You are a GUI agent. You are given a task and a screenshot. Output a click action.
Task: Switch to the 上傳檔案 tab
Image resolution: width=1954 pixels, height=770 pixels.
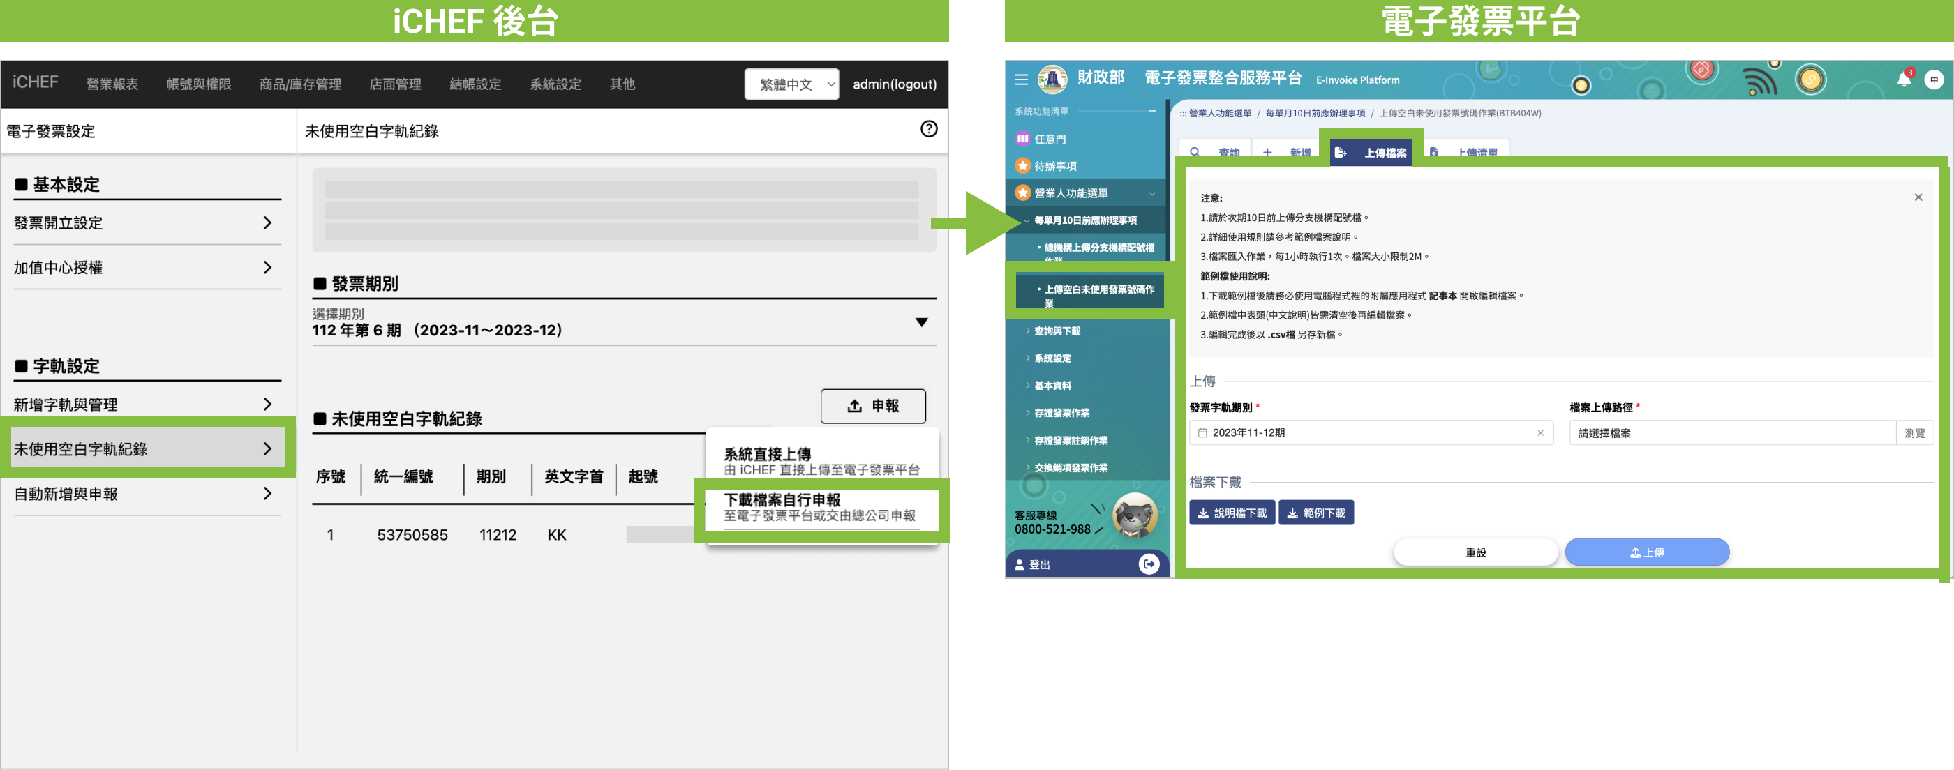pos(1371,152)
